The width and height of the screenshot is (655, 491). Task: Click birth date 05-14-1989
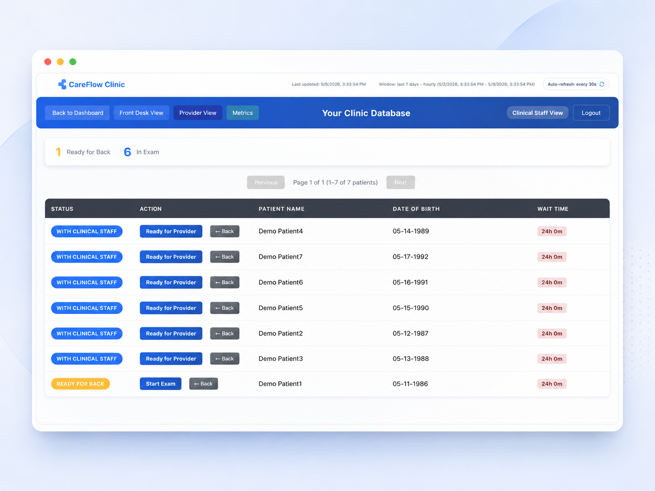point(411,231)
